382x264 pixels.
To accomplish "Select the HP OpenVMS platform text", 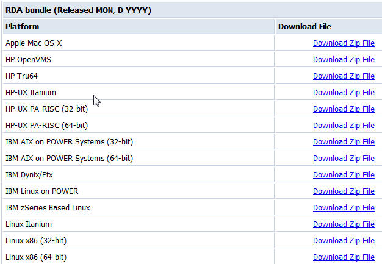I will 28,60.
